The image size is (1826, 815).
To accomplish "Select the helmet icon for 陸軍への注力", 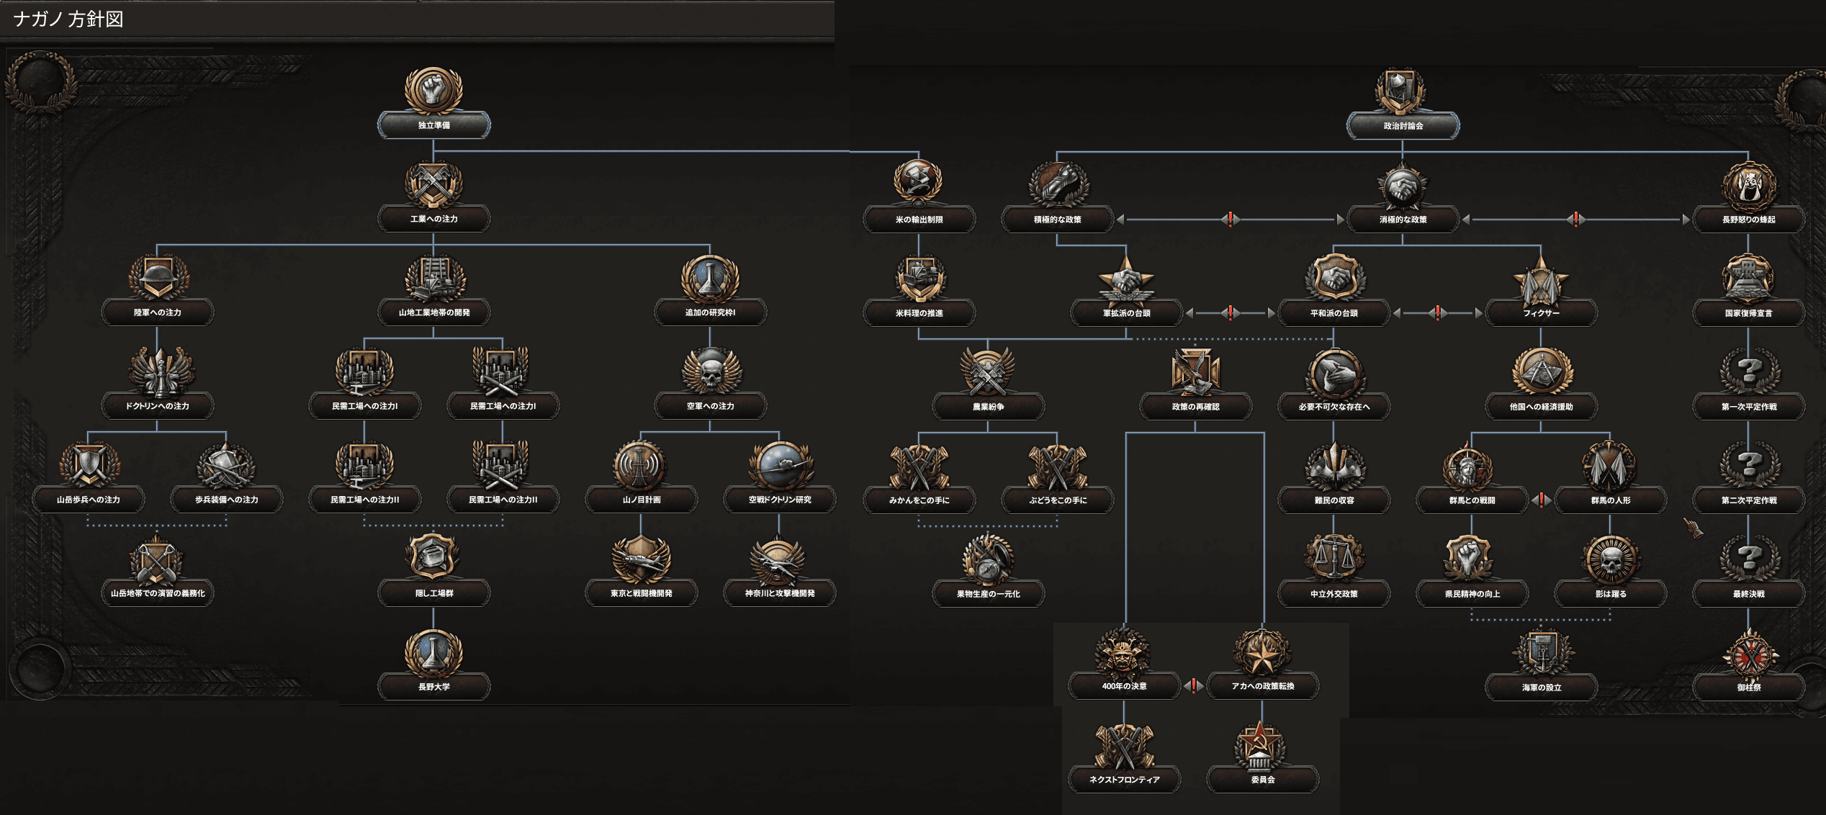I will (158, 276).
